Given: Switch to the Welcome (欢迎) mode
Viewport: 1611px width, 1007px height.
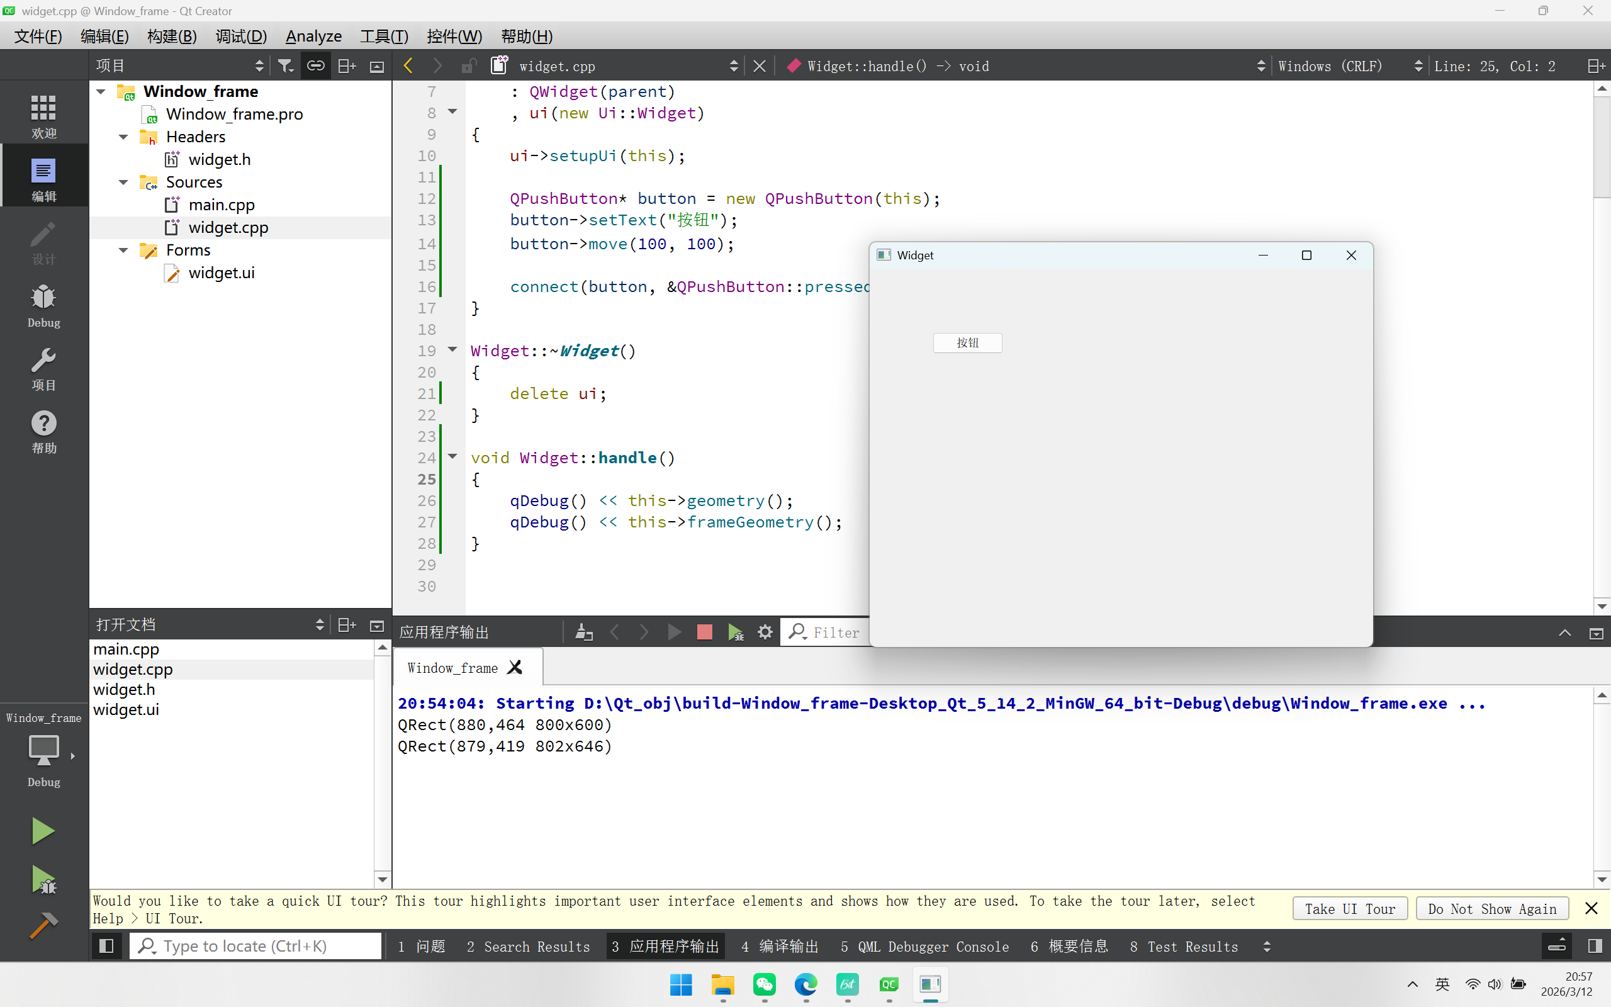Looking at the screenshot, I should click(44, 116).
